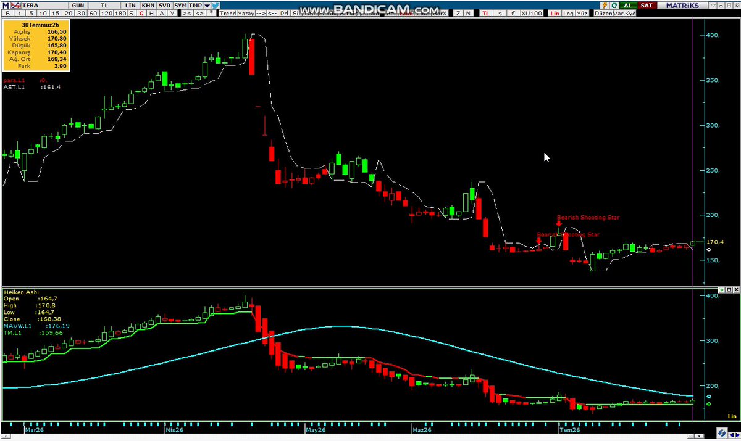Click the zoom-out '<>' toolbar icon

point(199,13)
